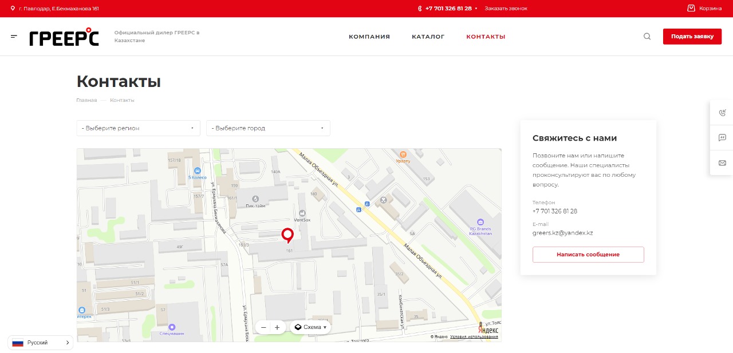This screenshot has width=733, height=353.
Task: Open the Корзина shopping cart icon
Action: (691, 8)
